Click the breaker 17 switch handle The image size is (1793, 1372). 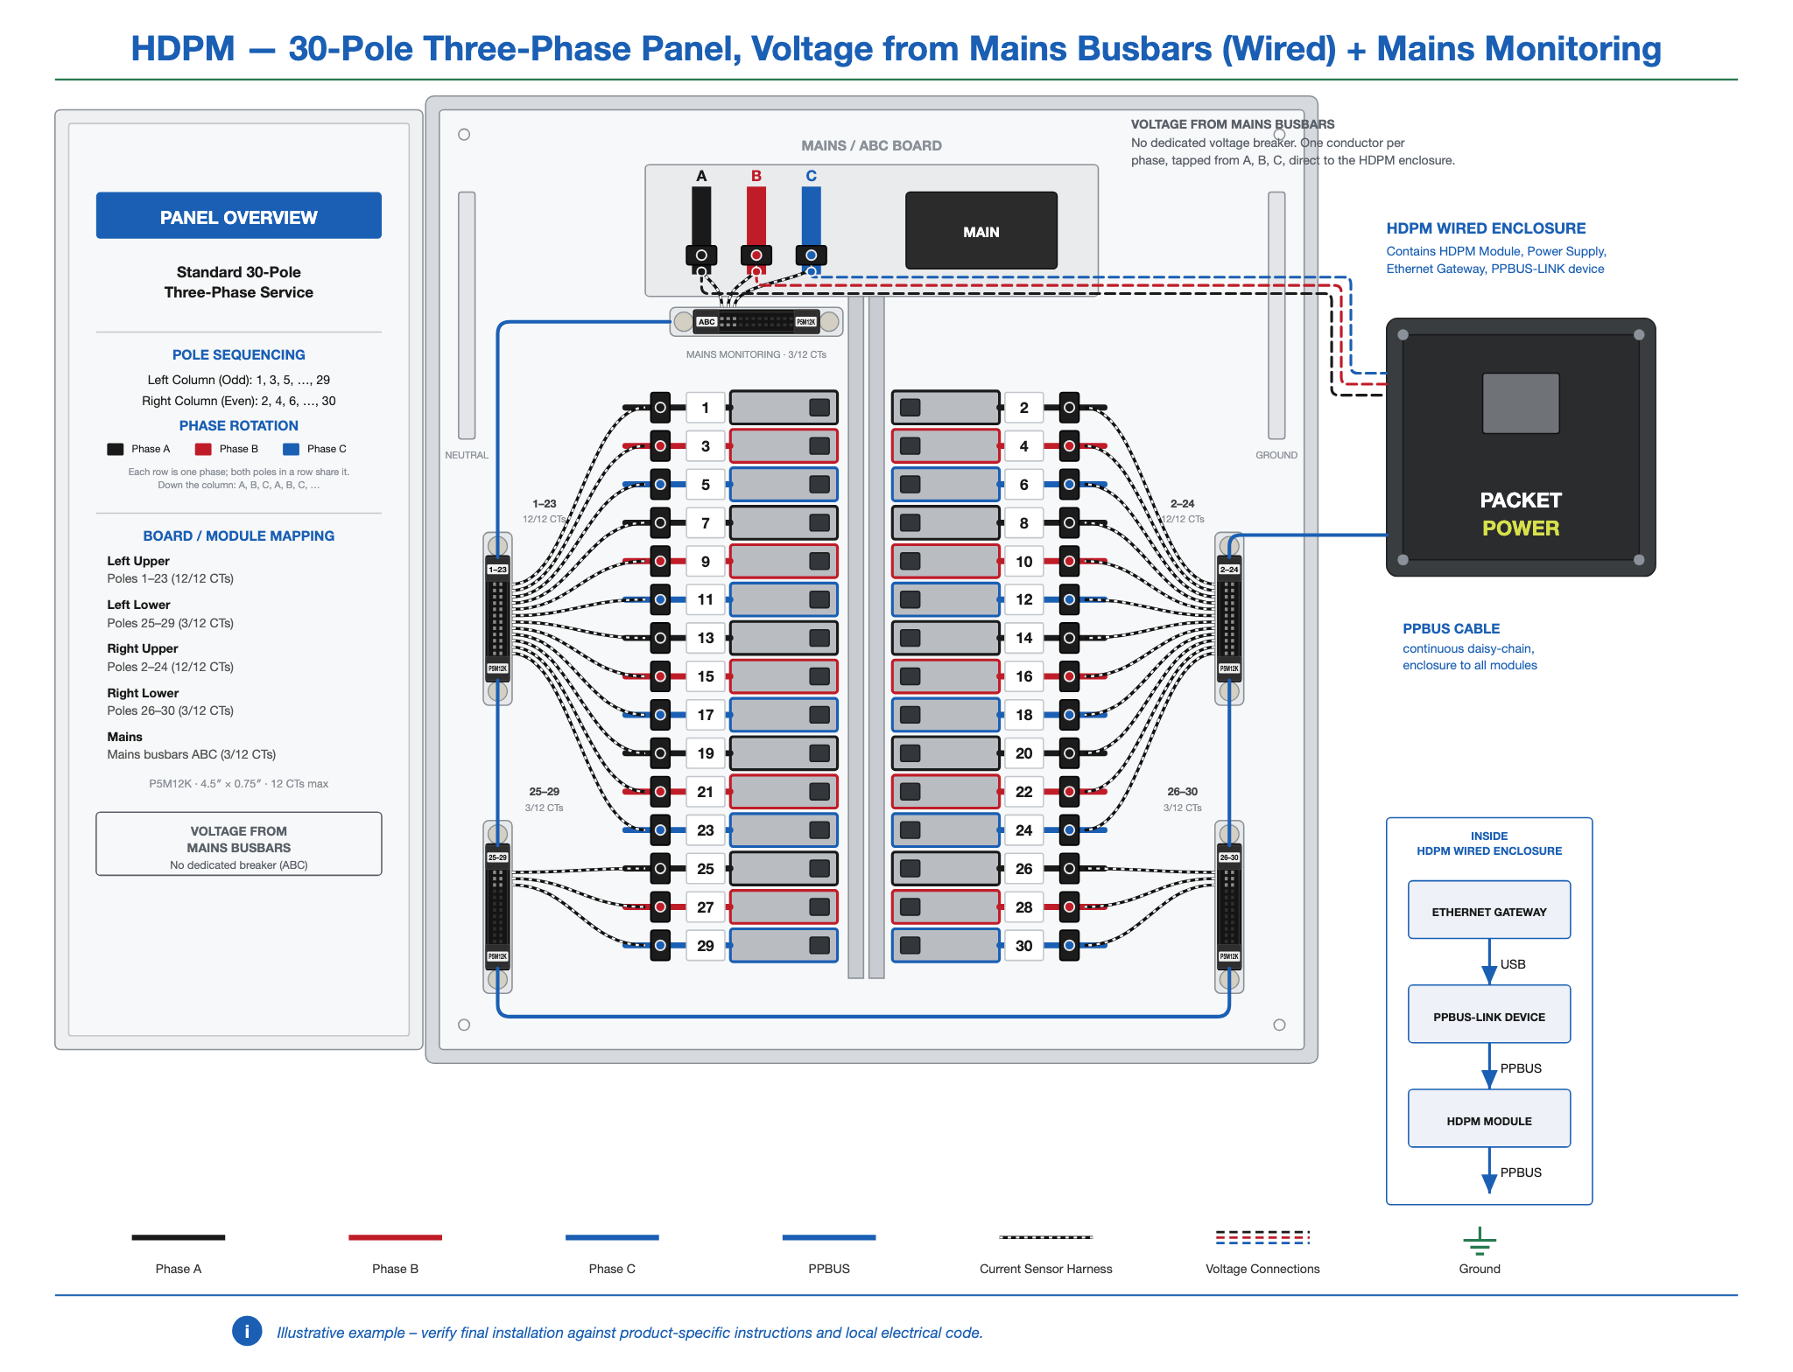click(819, 715)
